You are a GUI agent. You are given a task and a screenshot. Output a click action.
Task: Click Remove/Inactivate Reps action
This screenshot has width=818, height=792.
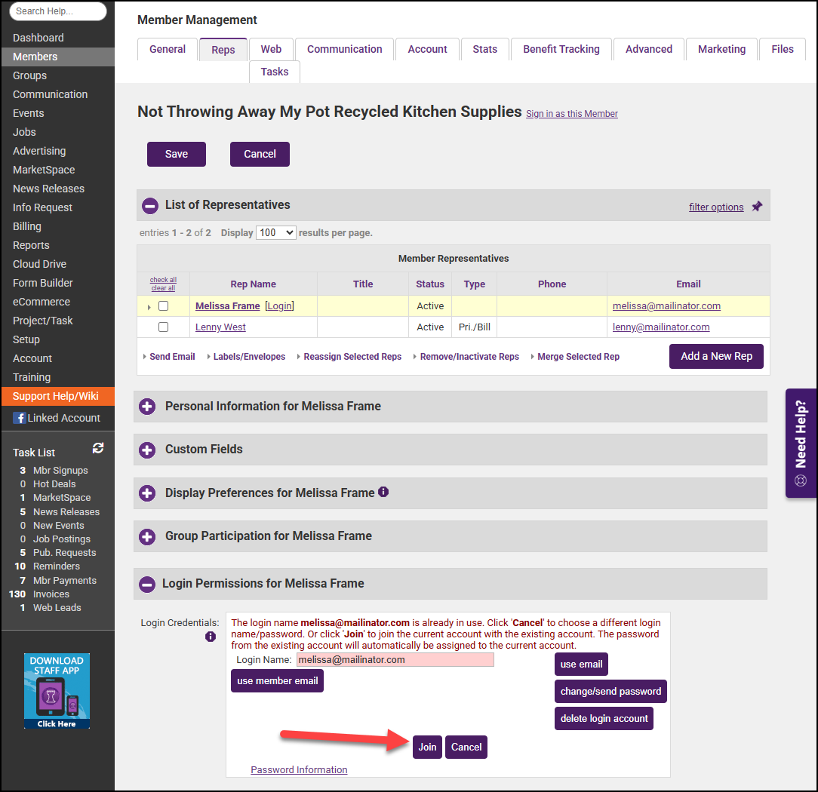(469, 357)
